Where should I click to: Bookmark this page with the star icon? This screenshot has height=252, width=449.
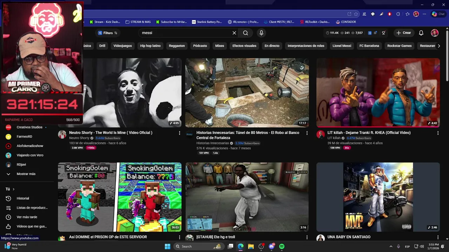356,14
